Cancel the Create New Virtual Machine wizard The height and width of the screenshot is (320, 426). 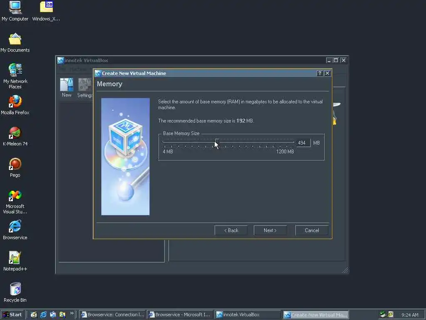click(x=312, y=230)
